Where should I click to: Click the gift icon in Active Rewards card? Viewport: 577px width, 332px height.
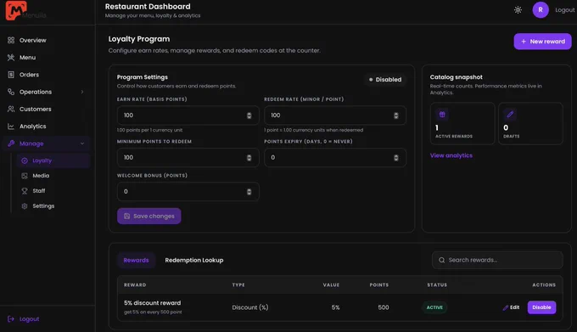click(442, 115)
